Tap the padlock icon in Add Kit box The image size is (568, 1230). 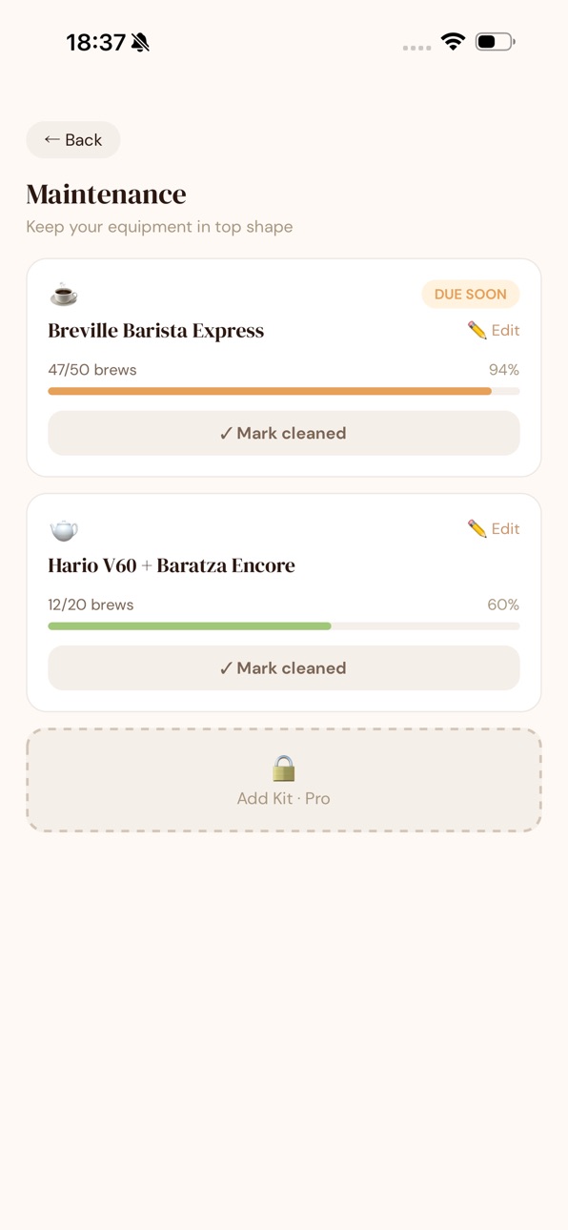tap(284, 768)
